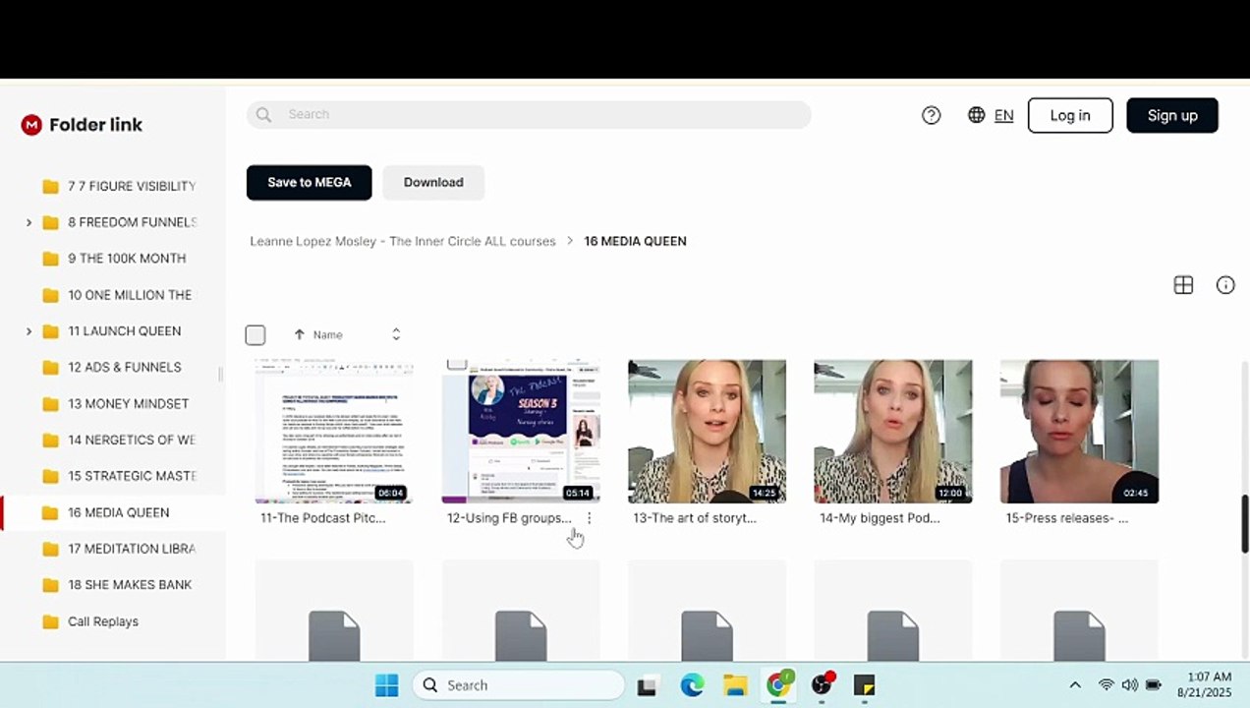The image size is (1250, 708).
Task: Open the Sticky Notes taskbar icon
Action: click(x=864, y=685)
